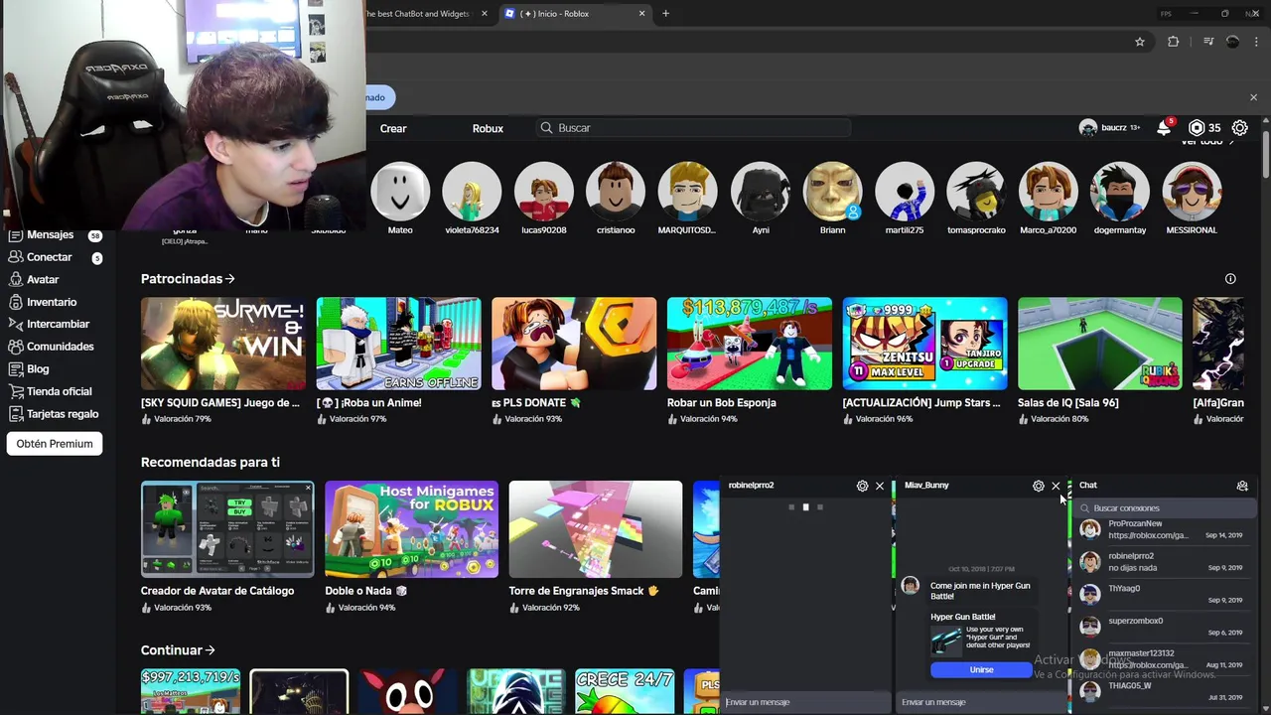Open Miav_Bunny chat settings gear
Image resolution: width=1271 pixels, height=715 pixels.
pyautogui.click(x=1039, y=486)
